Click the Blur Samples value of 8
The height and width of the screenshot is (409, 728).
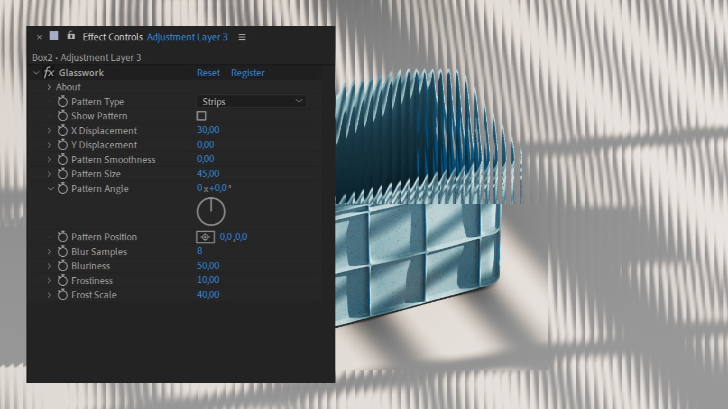(200, 251)
